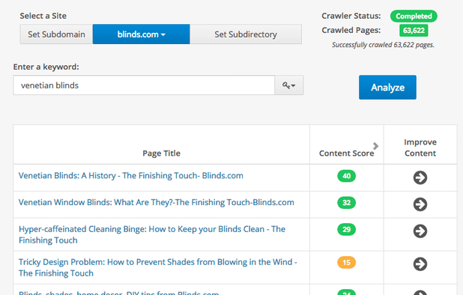
Task: Click the Successfully crawled 63,622 pages message
Action: click(x=383, y=45)
